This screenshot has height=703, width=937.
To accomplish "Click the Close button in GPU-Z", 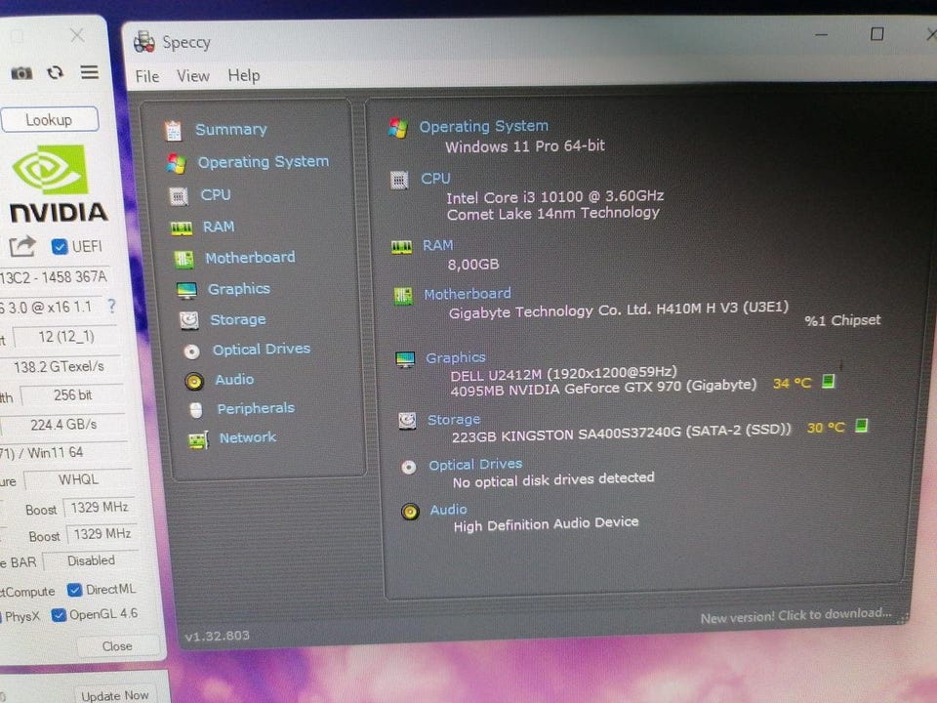I will [118, 646].
